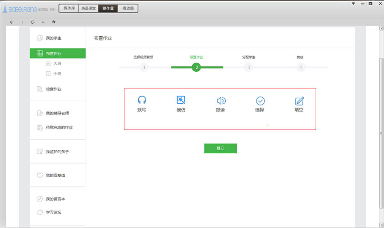Viewport: 384px width, 228px height.
Task: Choose the 填空 fill-in-blank pencil icon
Action: (x=300, y=101)
